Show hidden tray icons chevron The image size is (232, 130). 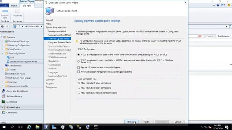tap(202, 127)
